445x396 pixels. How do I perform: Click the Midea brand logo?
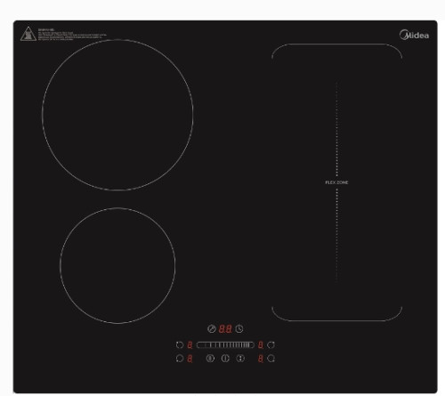click(414, 35)
